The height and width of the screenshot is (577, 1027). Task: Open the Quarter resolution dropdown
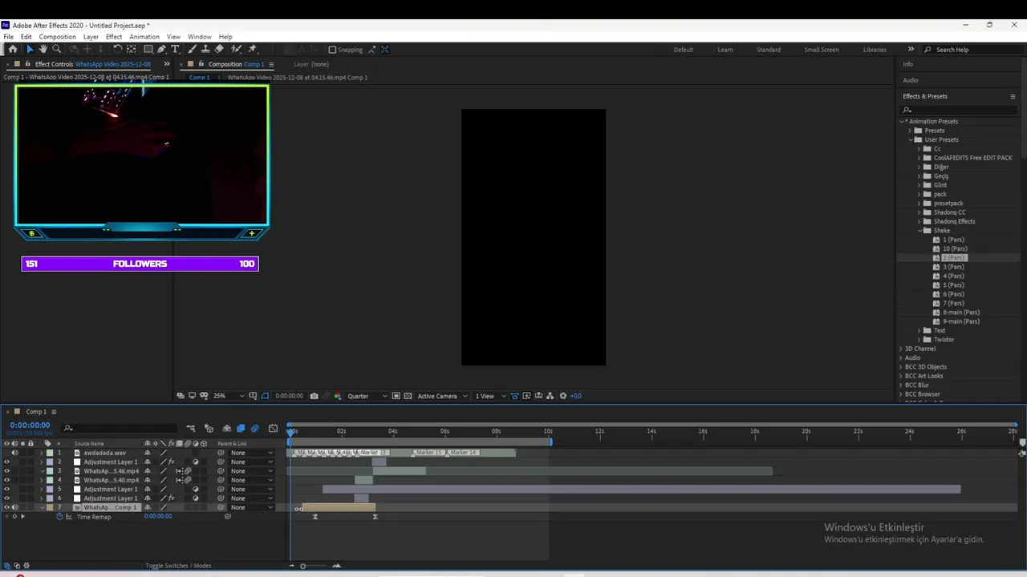point(367,396)
